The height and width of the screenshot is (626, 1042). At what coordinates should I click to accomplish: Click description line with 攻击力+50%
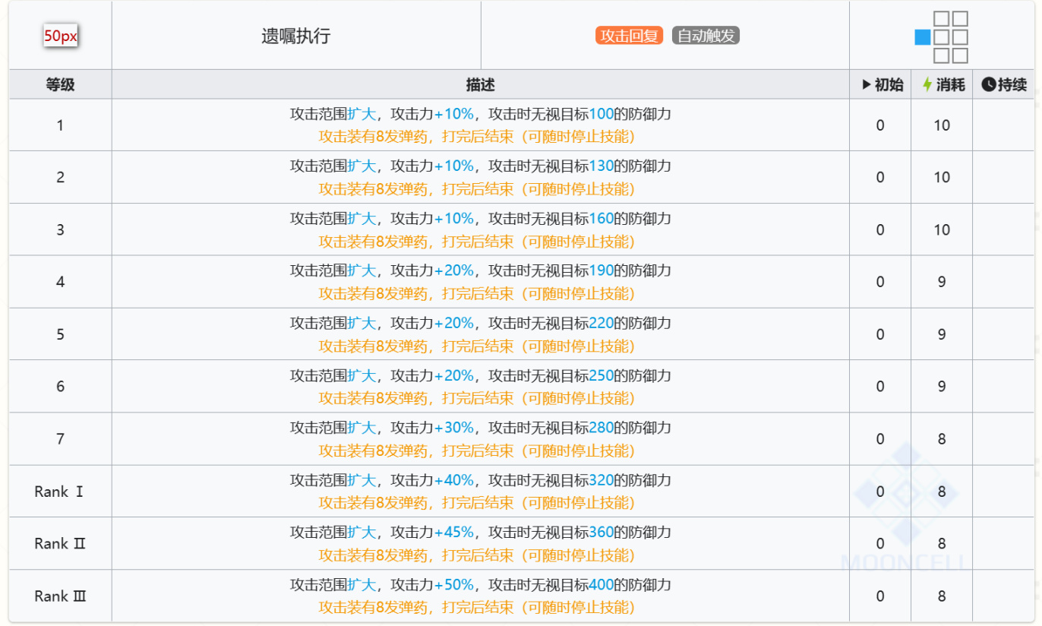[x=481, y=585]
